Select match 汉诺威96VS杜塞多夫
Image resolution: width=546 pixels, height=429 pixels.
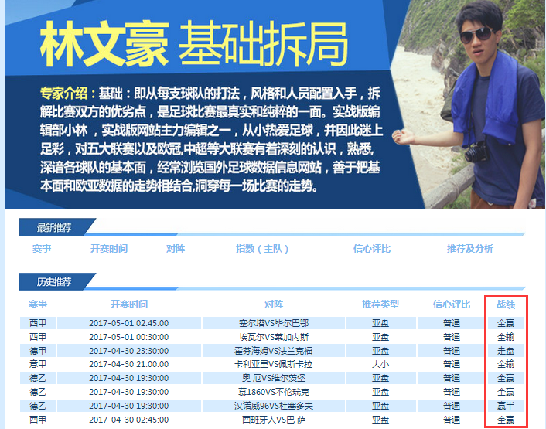click(x=274, y=406)
